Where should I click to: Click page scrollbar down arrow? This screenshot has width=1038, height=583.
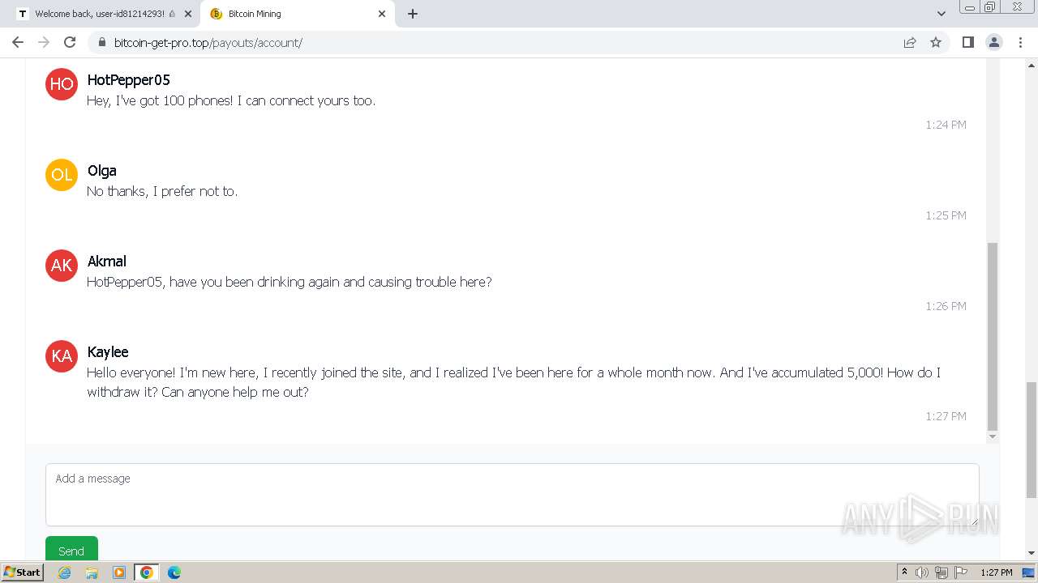coord(1032,553)
